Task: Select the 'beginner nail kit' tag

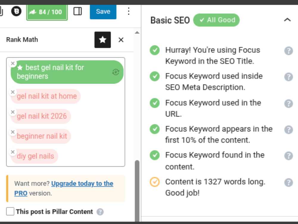Action: (41, 136)
